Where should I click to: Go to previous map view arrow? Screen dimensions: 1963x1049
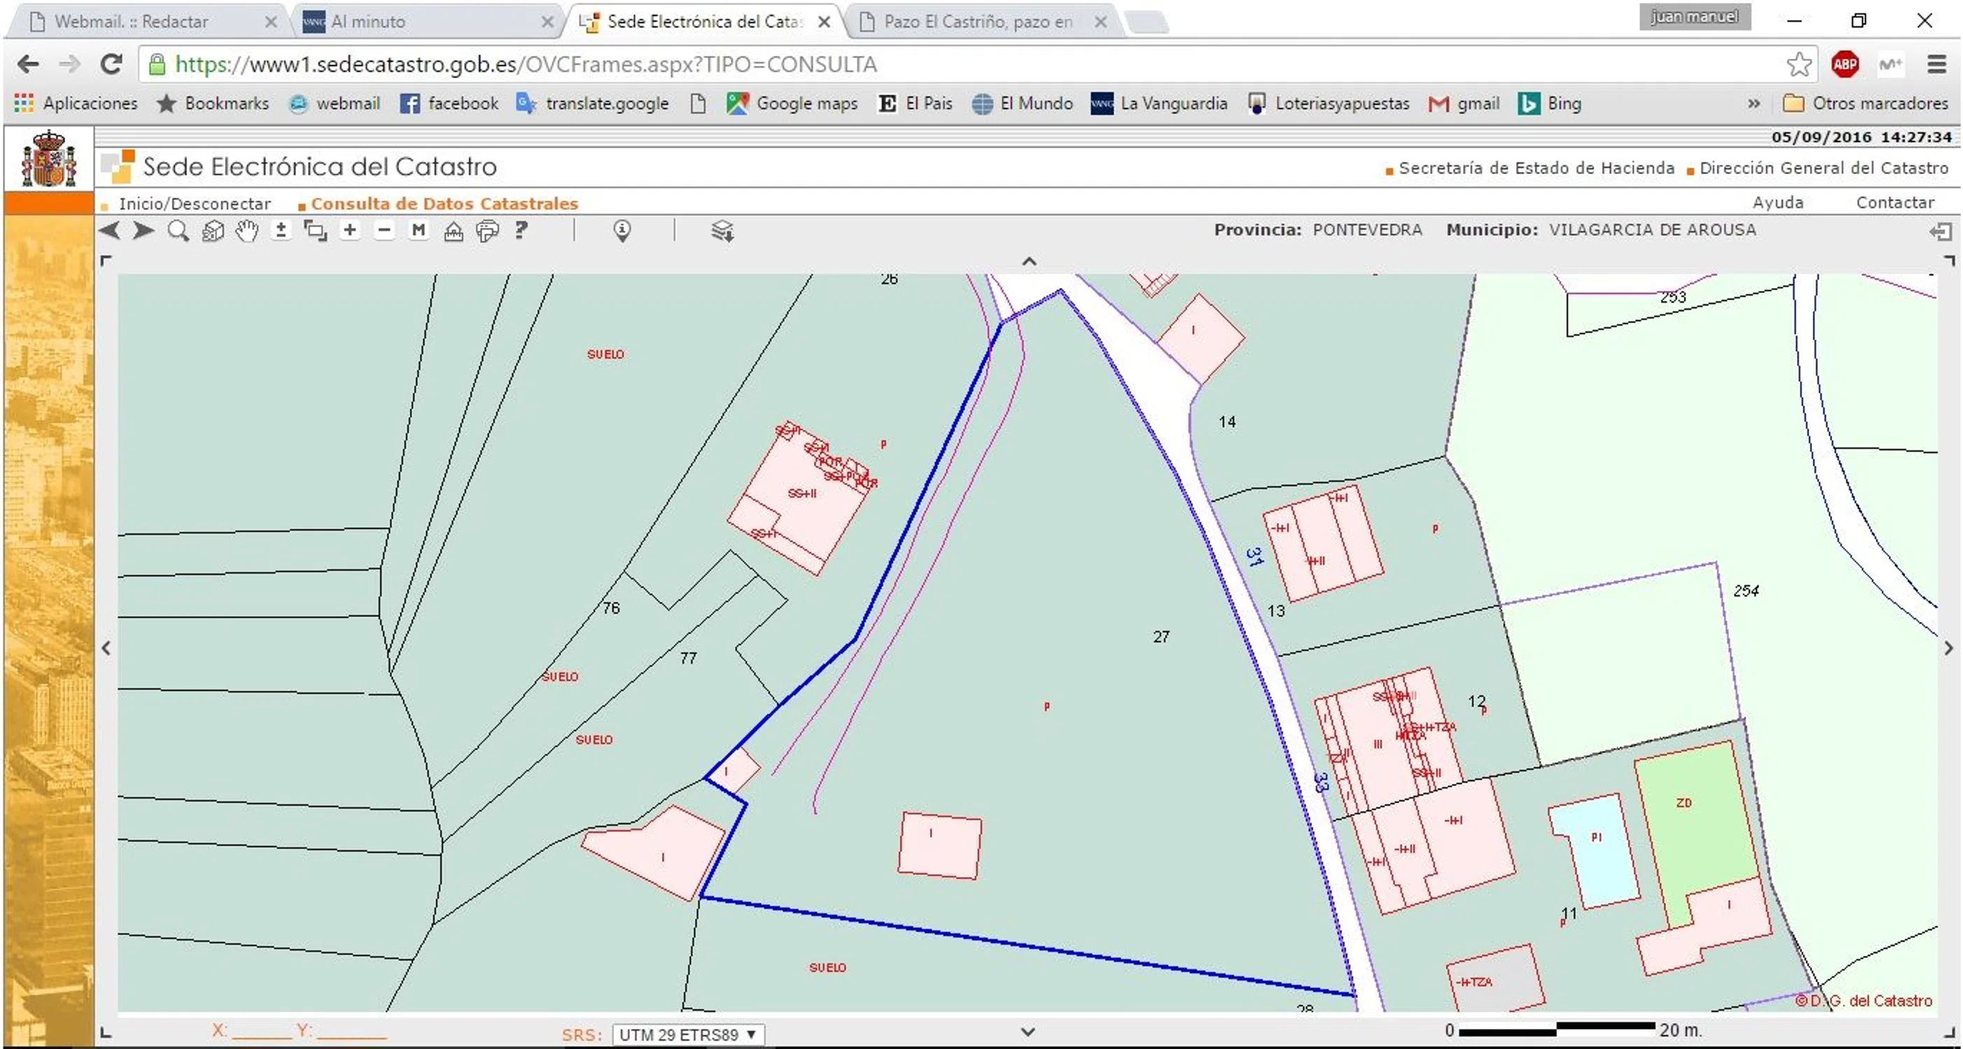pyautogui.click(x=110, y=230)
